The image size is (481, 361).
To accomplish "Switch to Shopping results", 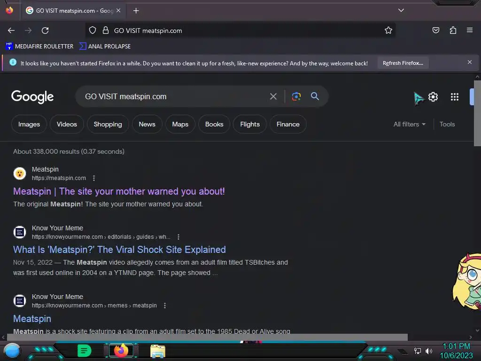I will coord(108,124).
